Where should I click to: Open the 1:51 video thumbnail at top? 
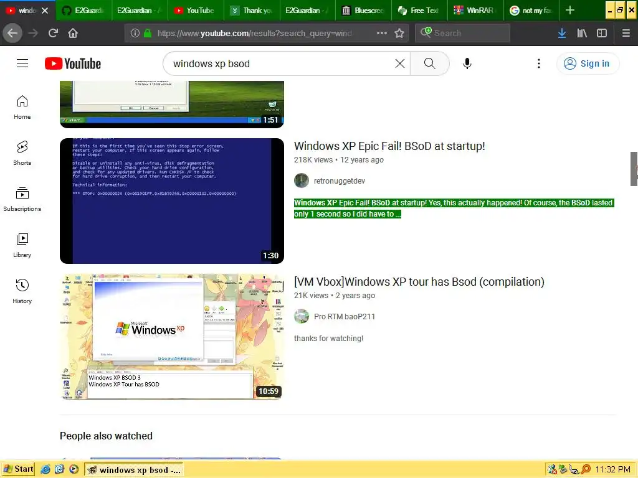172,104
